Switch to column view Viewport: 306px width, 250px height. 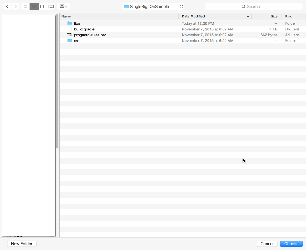[43, 6]
